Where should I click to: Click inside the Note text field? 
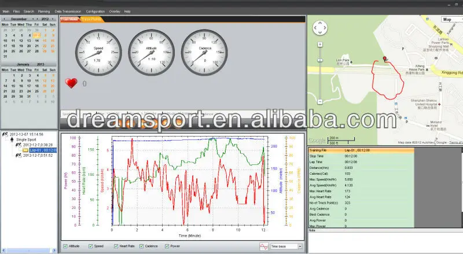pos(385,242)
